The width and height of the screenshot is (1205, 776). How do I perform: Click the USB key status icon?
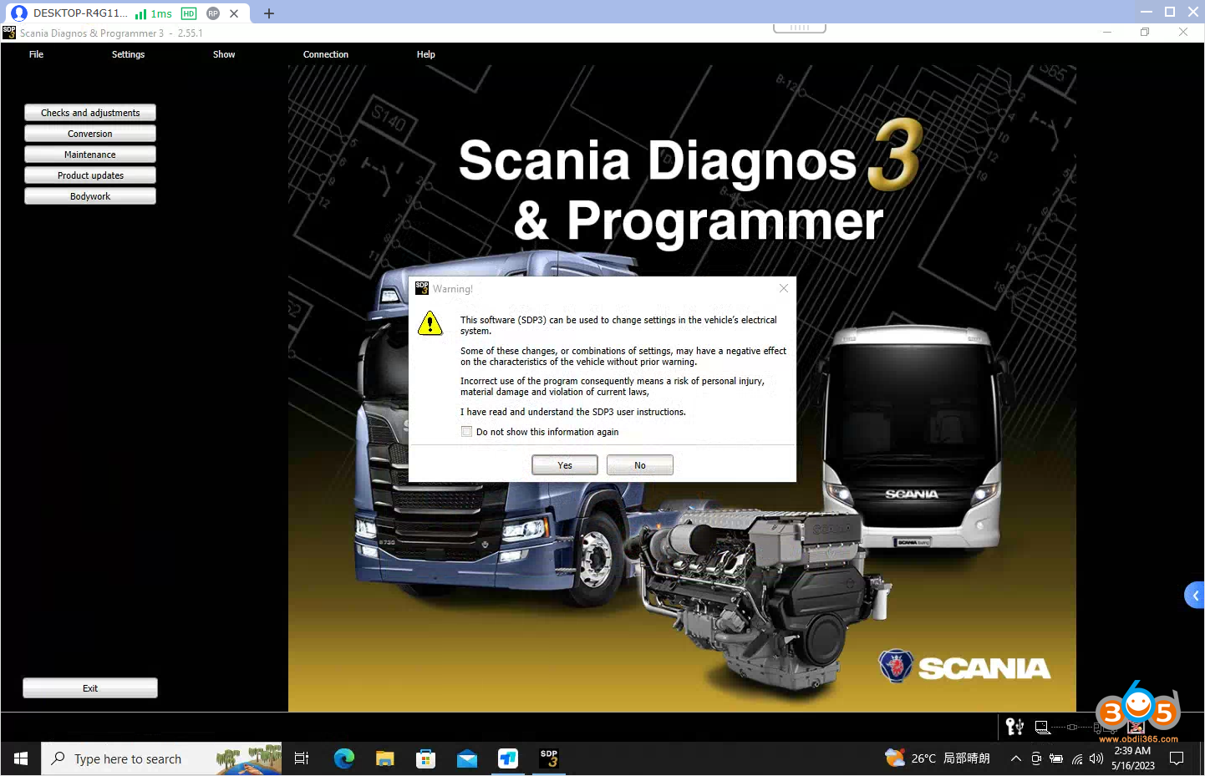point(1014,727)
